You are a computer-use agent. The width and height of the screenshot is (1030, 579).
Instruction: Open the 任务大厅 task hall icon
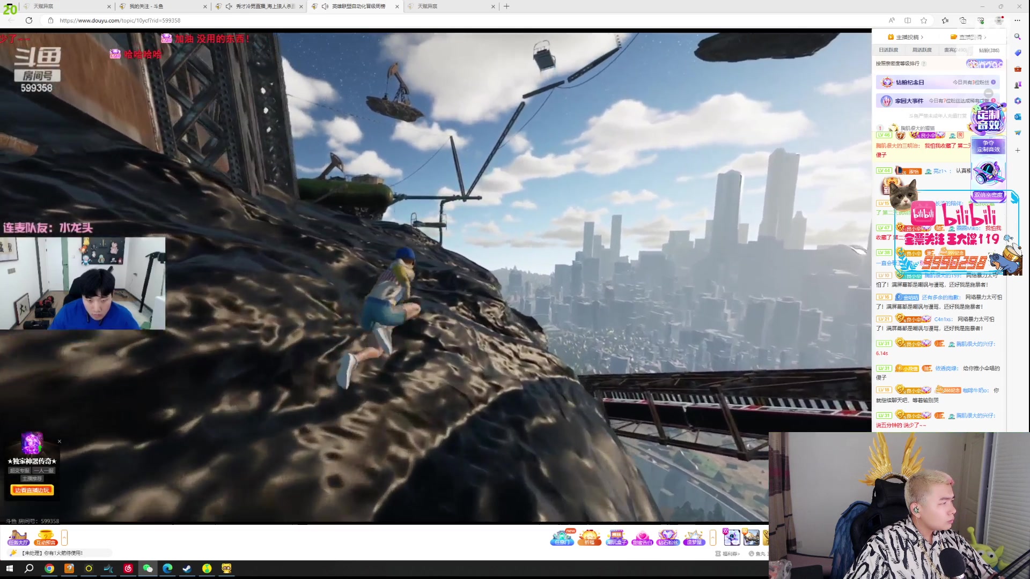click(x=18, y=537)
